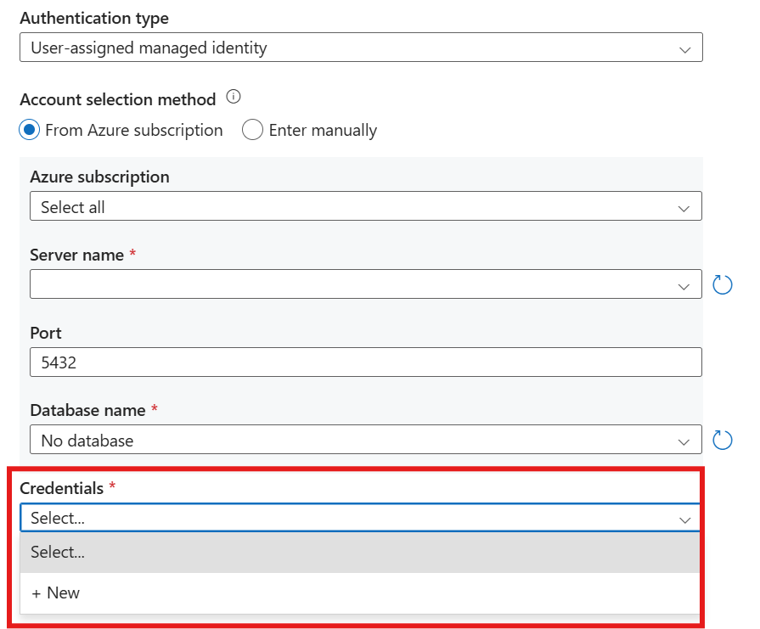The height and width of the screenshot is (629, 760).
Task: Click into the Port 5432 field
Action: click(x=365, y=362)
